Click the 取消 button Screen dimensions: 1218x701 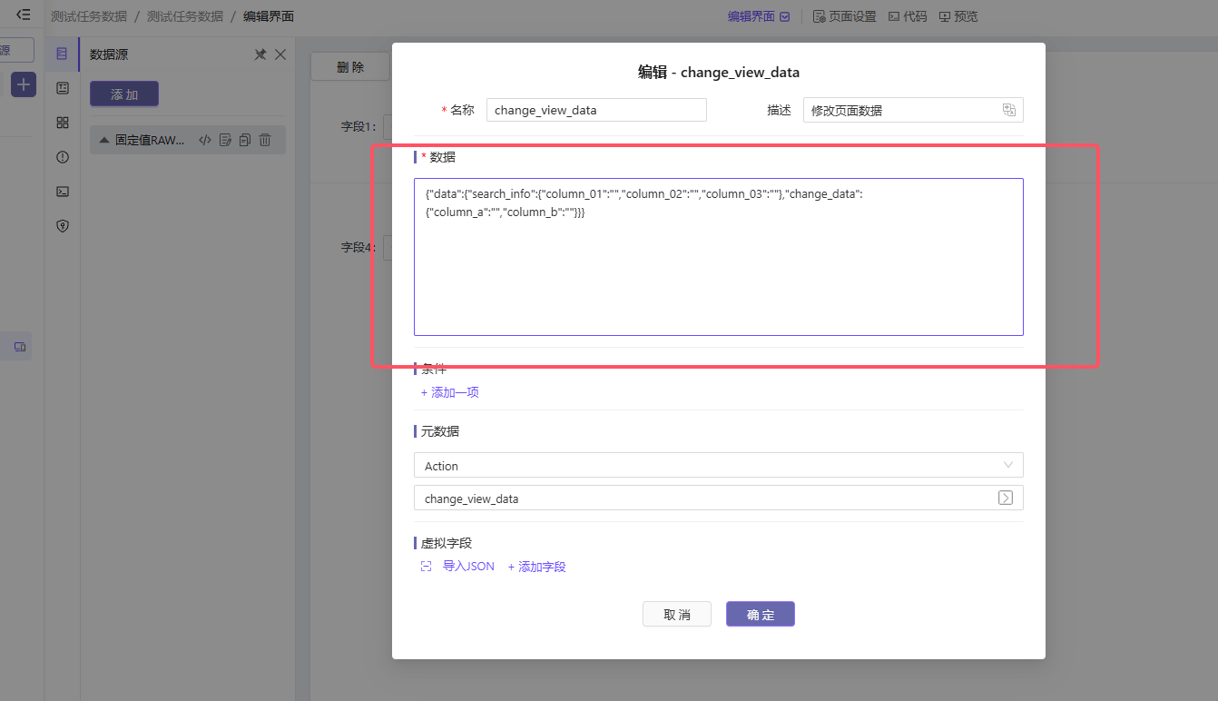(677, 614)
